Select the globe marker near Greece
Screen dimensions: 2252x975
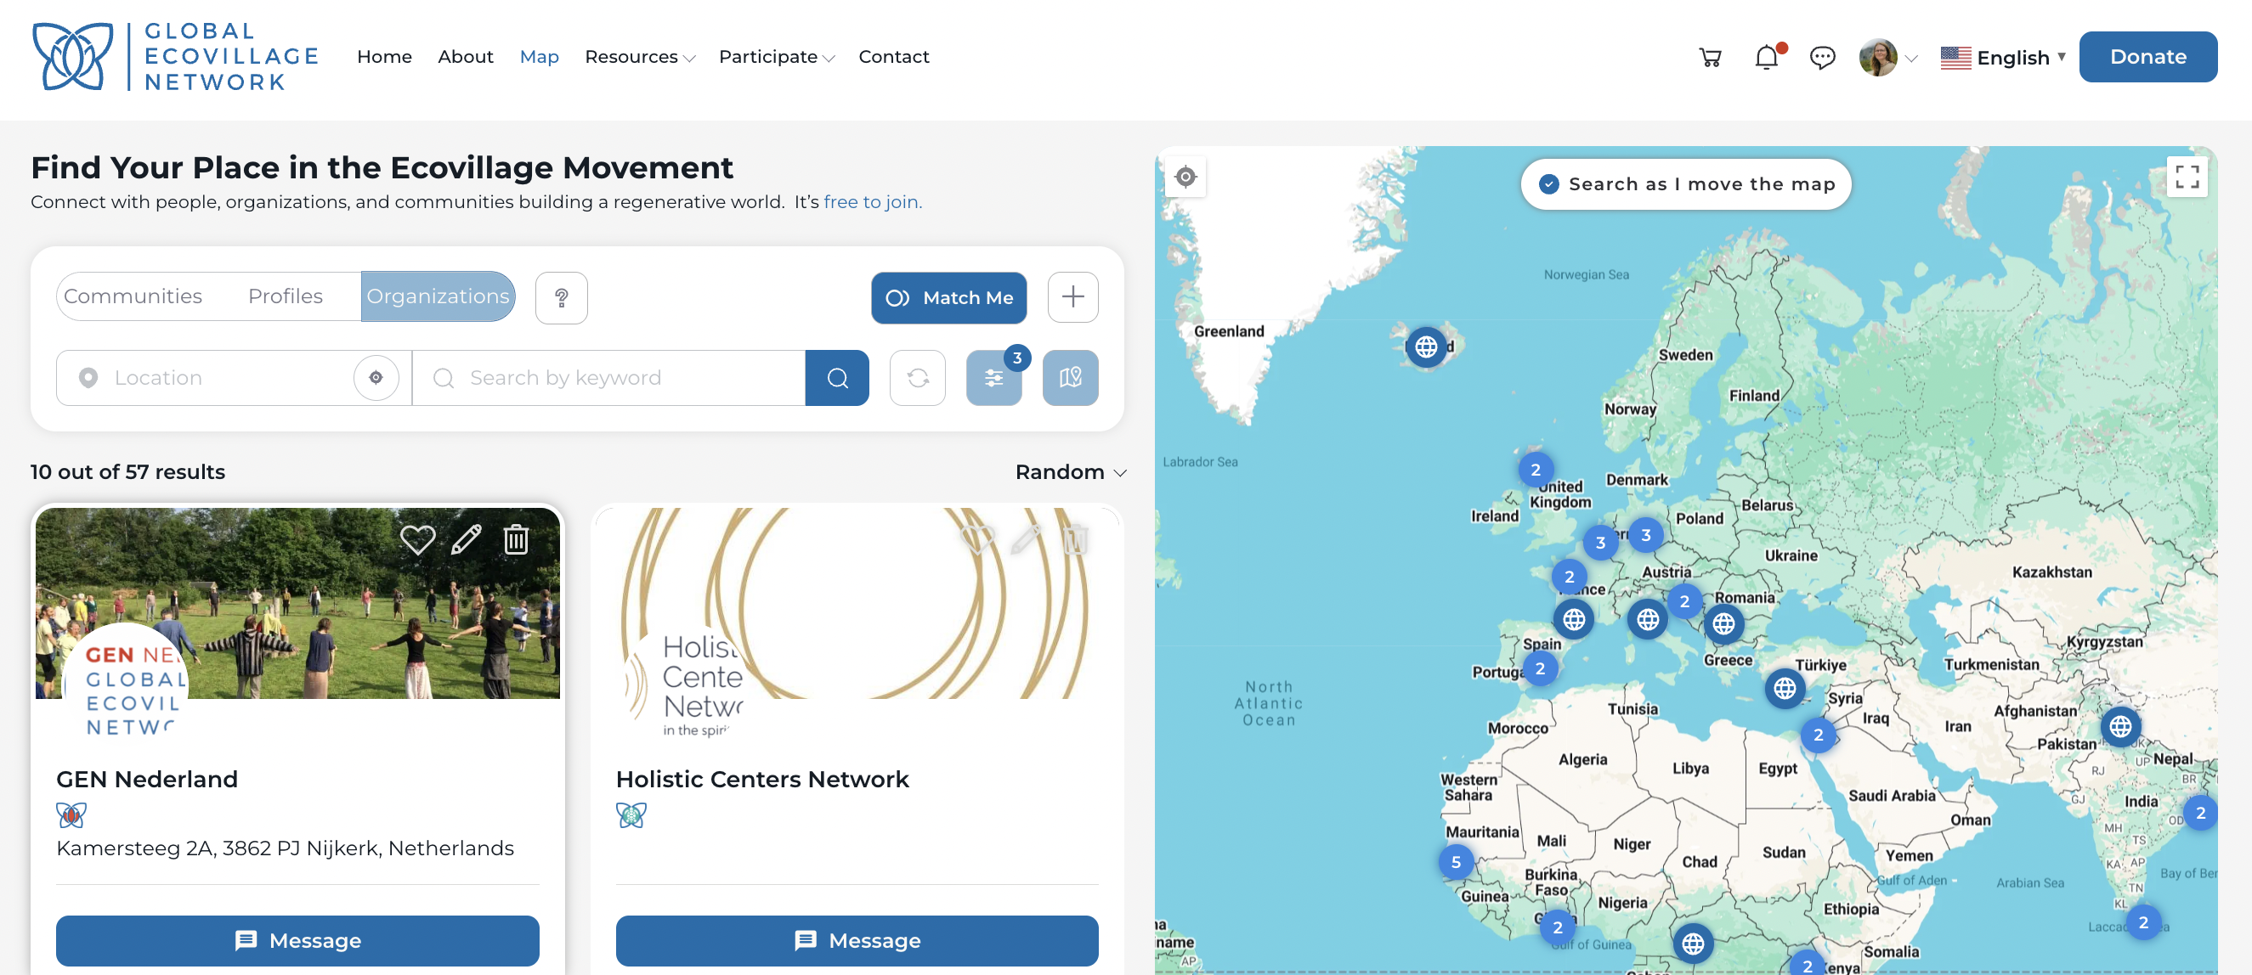(x=1724, y=623)
